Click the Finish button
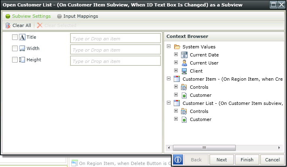The height and width of the screenshot is (167, 287). 247,160
